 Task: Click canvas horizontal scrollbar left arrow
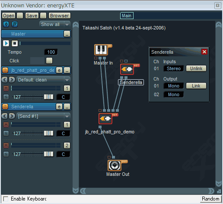tap(83, 191)
